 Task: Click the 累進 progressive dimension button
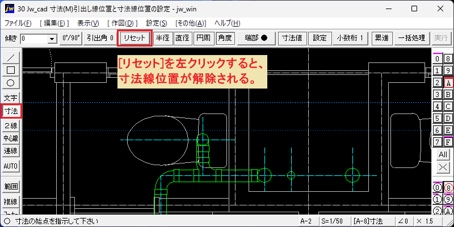(381, 38)
